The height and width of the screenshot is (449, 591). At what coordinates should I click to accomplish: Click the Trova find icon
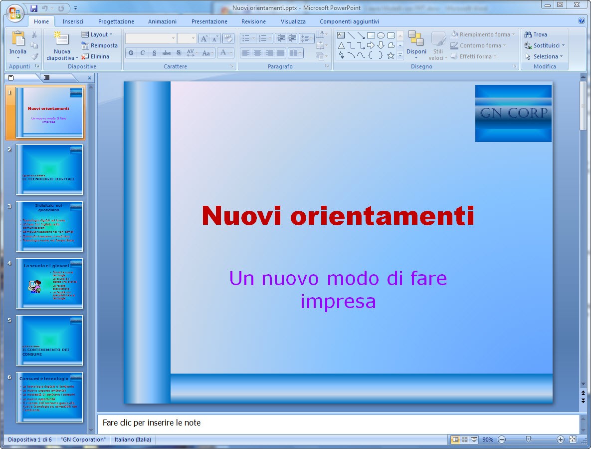528,34
